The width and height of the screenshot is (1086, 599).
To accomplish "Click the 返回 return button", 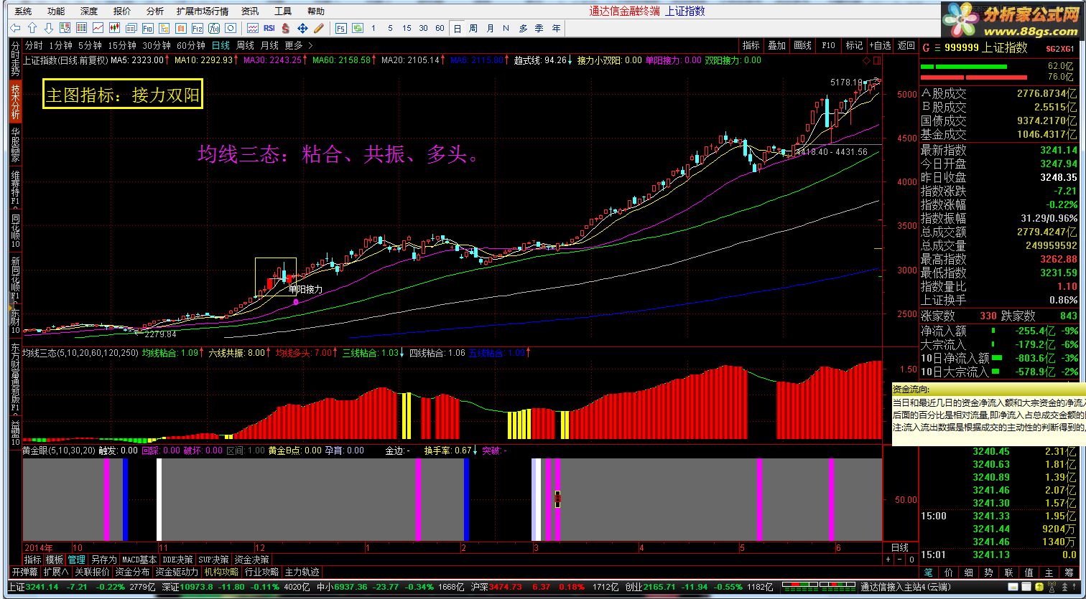I will (x=906, y=45).
